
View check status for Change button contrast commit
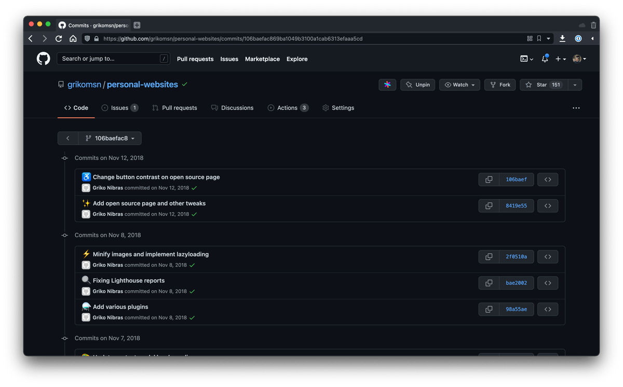pos(194,188)
